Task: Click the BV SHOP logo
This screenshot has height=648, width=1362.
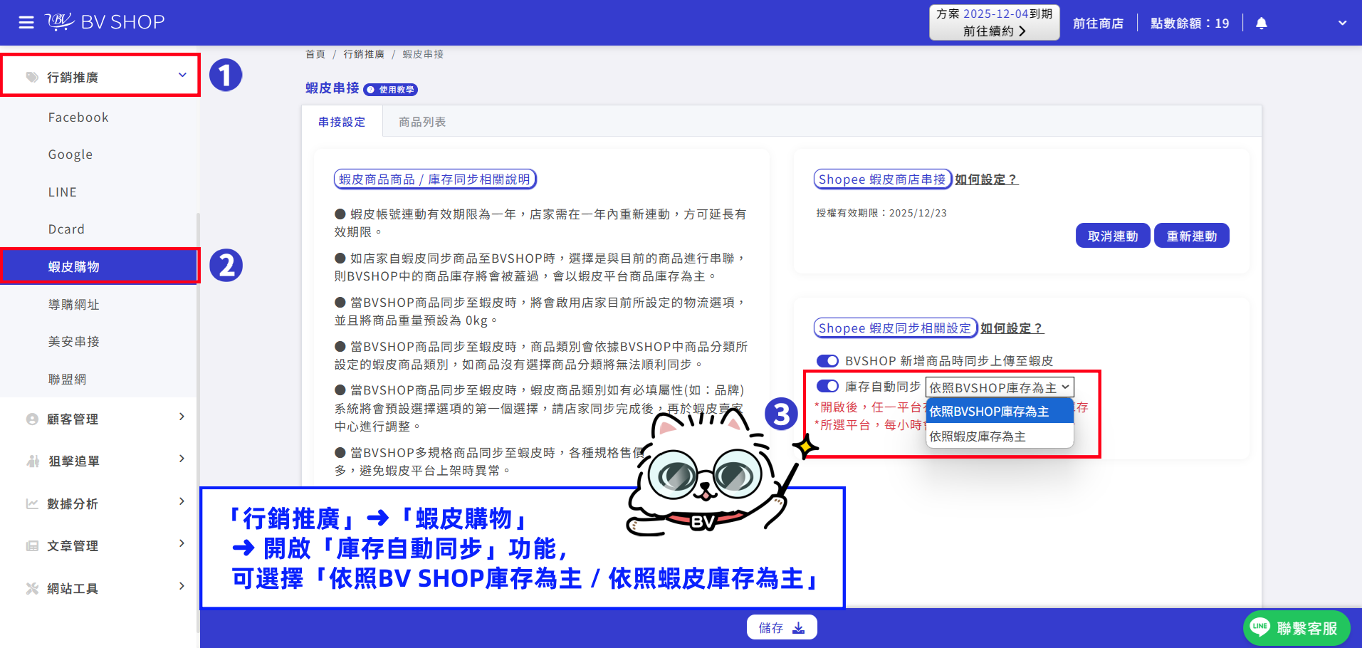Action: [105, 22]
